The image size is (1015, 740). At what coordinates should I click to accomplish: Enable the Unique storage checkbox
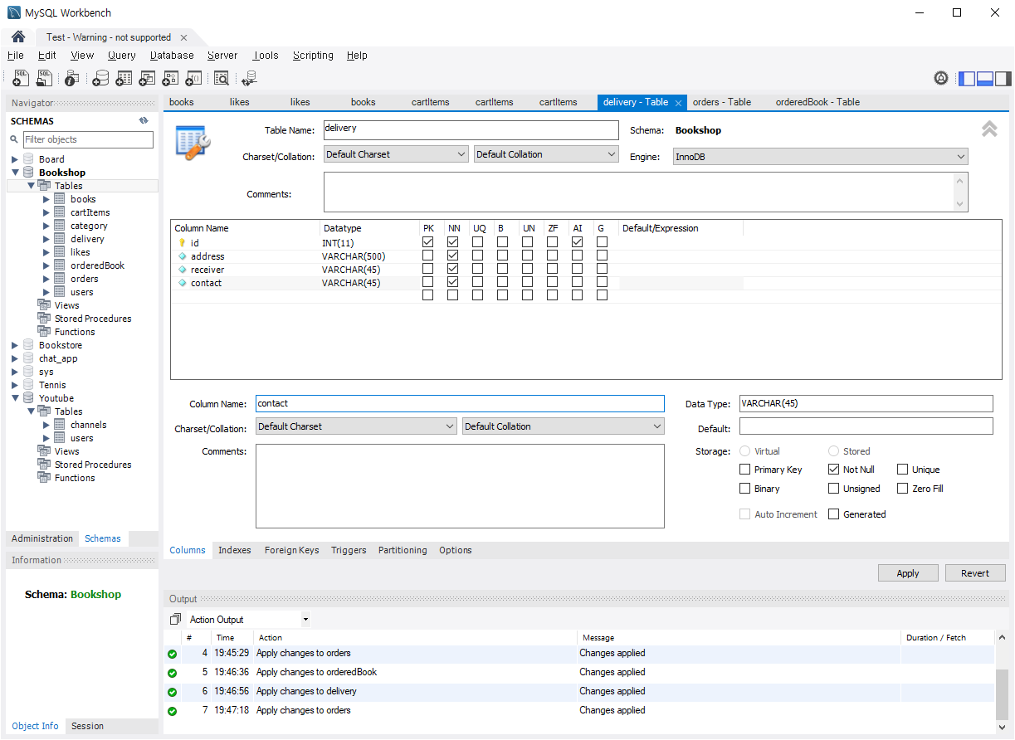(x=903, y=470)
